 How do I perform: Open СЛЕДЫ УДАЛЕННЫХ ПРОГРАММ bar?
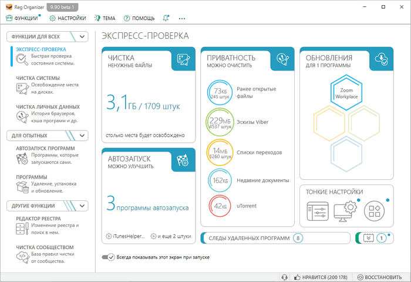click(x=275, y=238)
